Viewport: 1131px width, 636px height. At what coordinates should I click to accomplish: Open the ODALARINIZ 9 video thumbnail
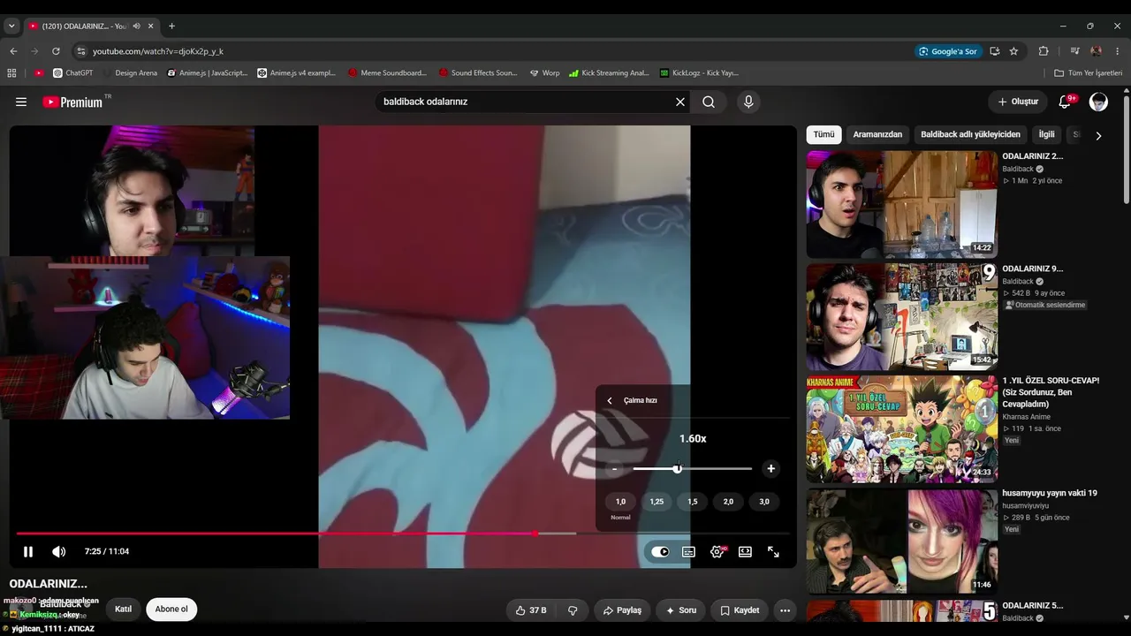tap(902, 317)
